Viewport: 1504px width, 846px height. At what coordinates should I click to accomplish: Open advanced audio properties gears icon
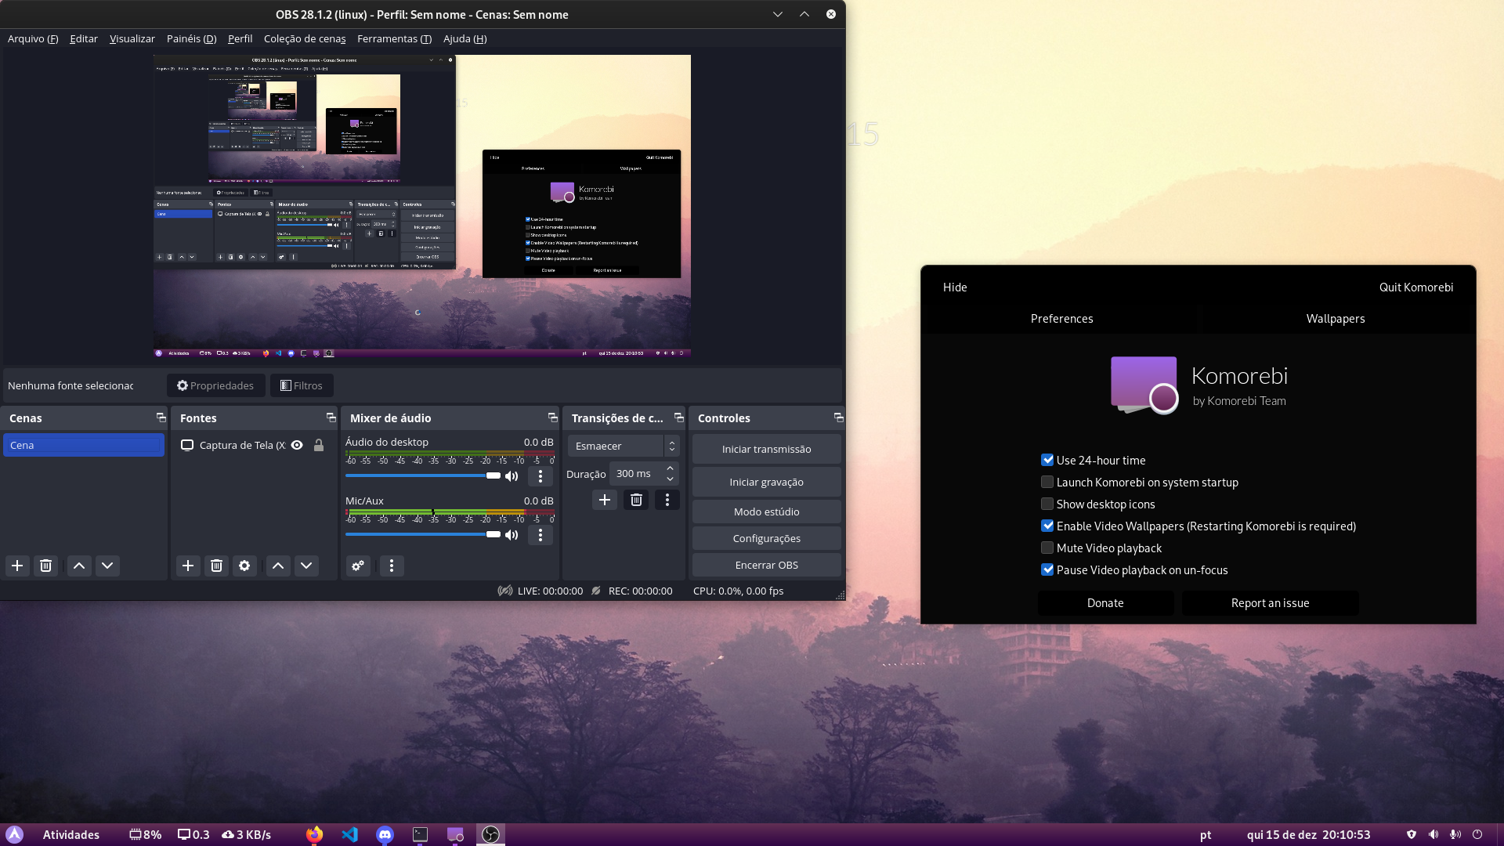click(x=358, y=566)
